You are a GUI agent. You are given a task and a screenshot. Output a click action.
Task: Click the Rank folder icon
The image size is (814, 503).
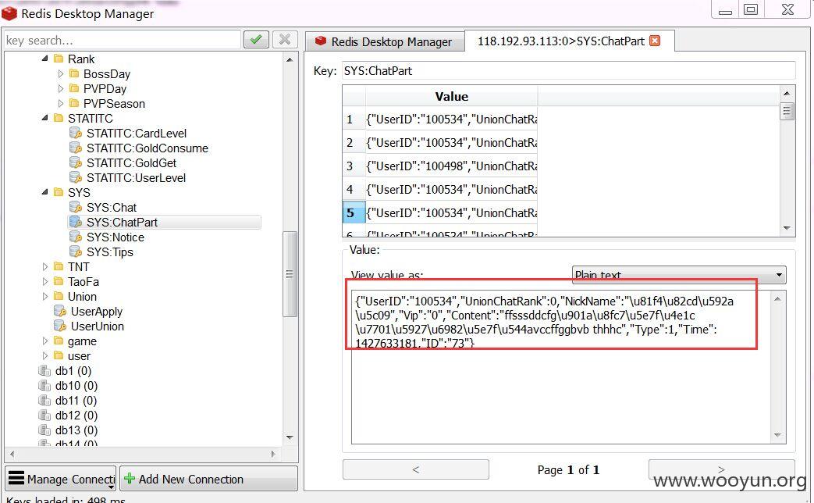point(59,59)
